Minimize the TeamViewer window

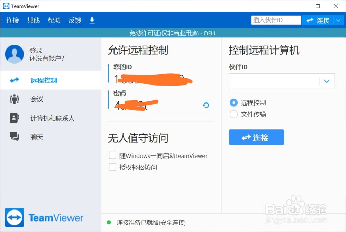point(299,6)
